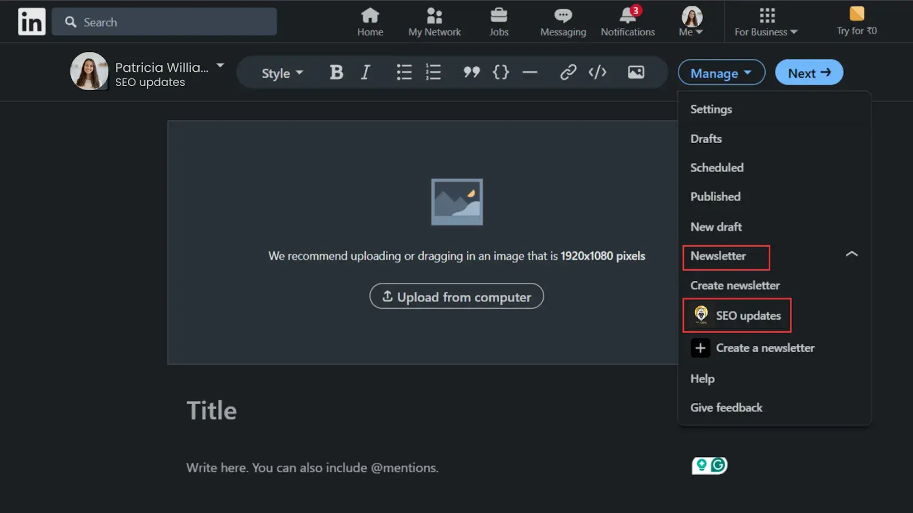Expand the Manage dropdown button
This screenshot has width=913, height=513.
(721, 73)
